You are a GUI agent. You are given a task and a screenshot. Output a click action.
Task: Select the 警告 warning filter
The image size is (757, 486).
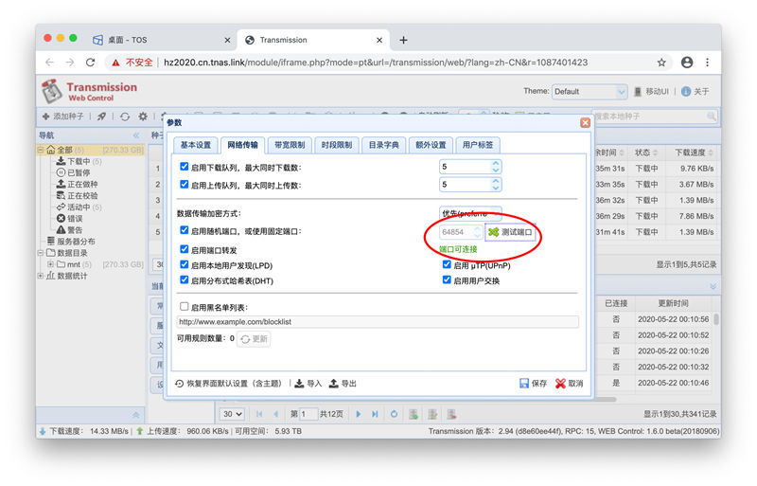(x=69, y=230)
